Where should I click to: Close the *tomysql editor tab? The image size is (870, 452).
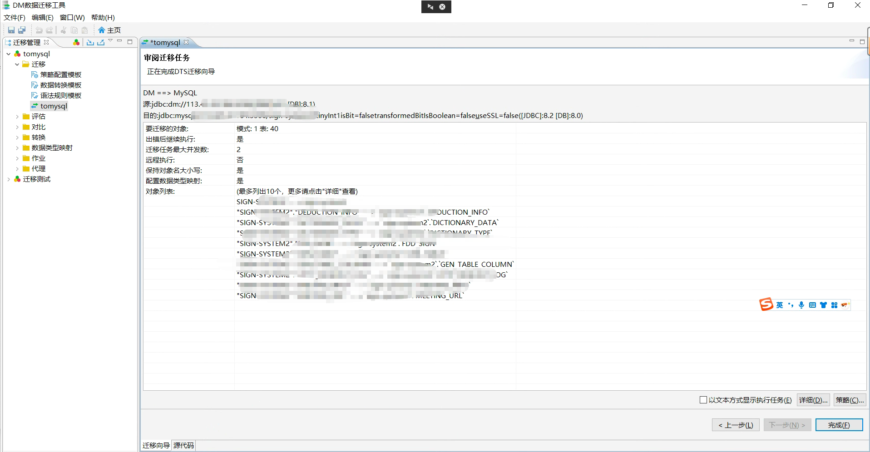(186, 42)
